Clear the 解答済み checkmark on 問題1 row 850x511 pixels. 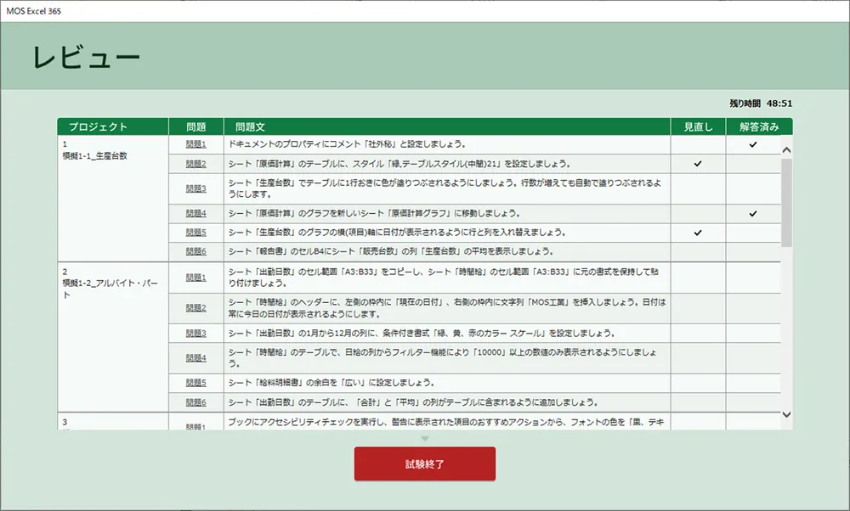point(751,144)
